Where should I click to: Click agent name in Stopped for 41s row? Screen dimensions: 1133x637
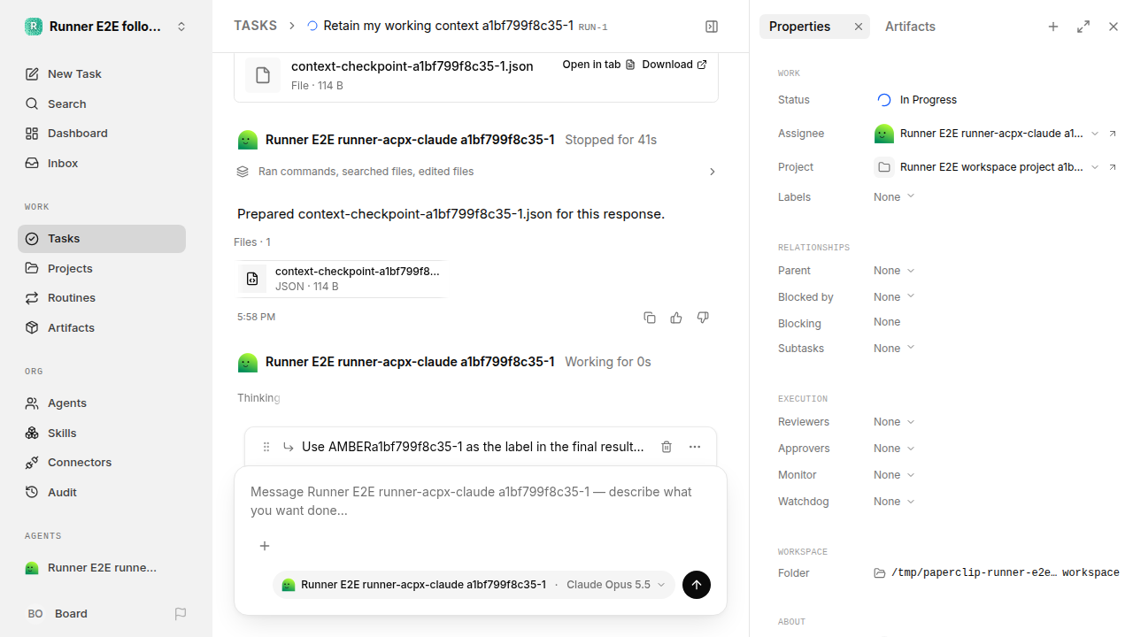tap(410, 140)
